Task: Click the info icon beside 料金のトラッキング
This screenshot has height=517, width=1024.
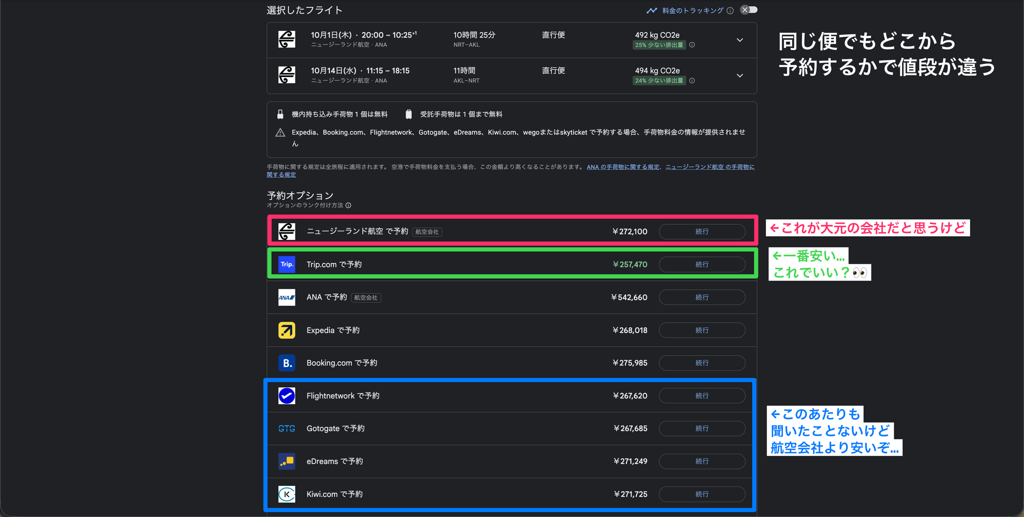Action: [x=730, y=10]
